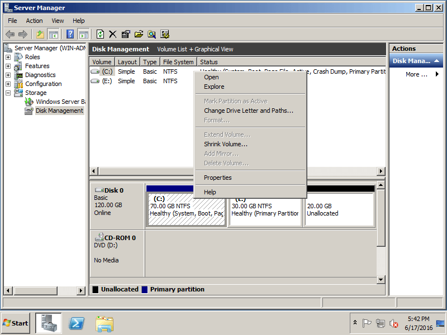Click the Refresh toolbar icon
The image size is (447, 335).
point(100,35)
